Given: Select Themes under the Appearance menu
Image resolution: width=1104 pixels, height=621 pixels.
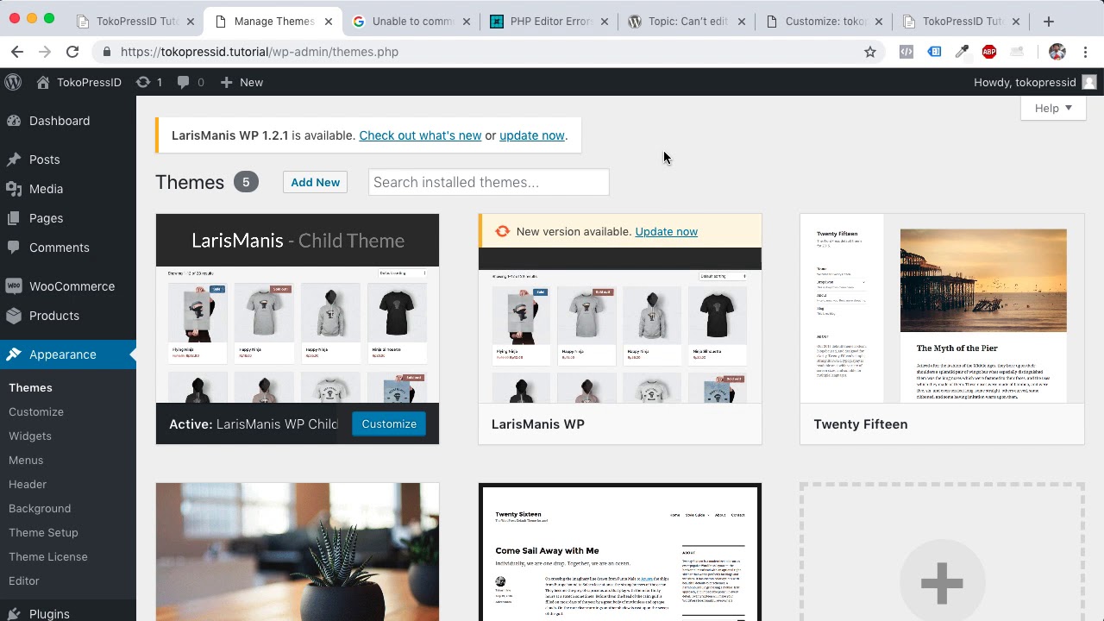Looking at the screenshot, I should pos(30,387).
